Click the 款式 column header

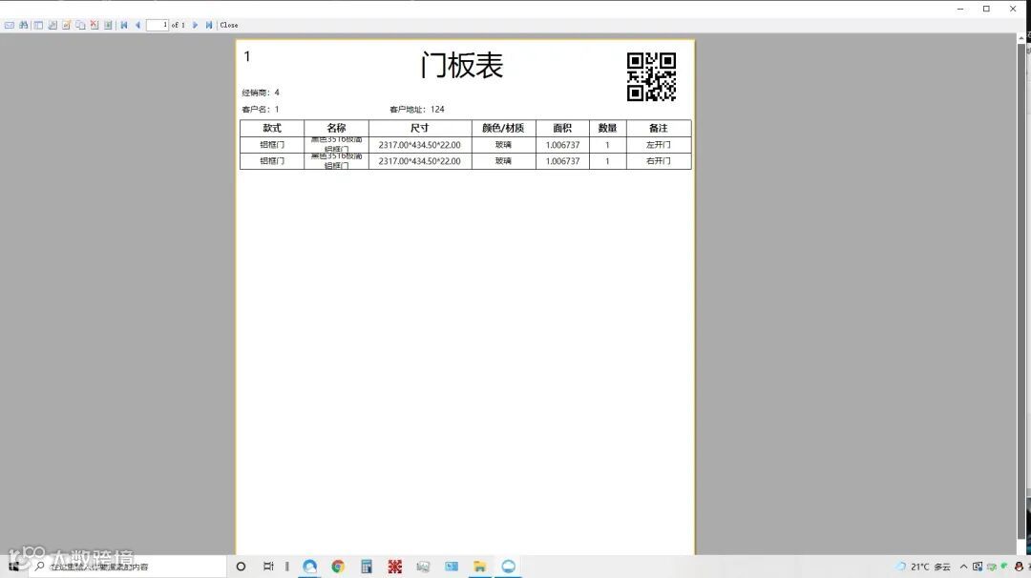pyautogui.click(x=271, y=128)
